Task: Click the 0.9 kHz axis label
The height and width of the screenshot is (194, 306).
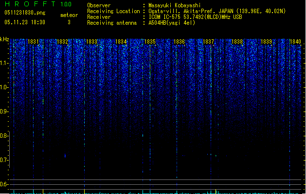Action: pos(4,112)
